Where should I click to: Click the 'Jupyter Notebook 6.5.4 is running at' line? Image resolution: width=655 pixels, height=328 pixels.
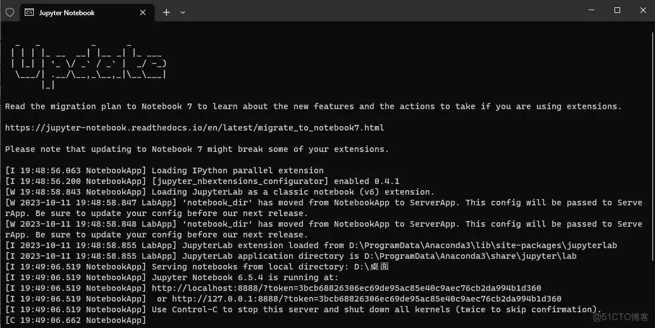245,277
